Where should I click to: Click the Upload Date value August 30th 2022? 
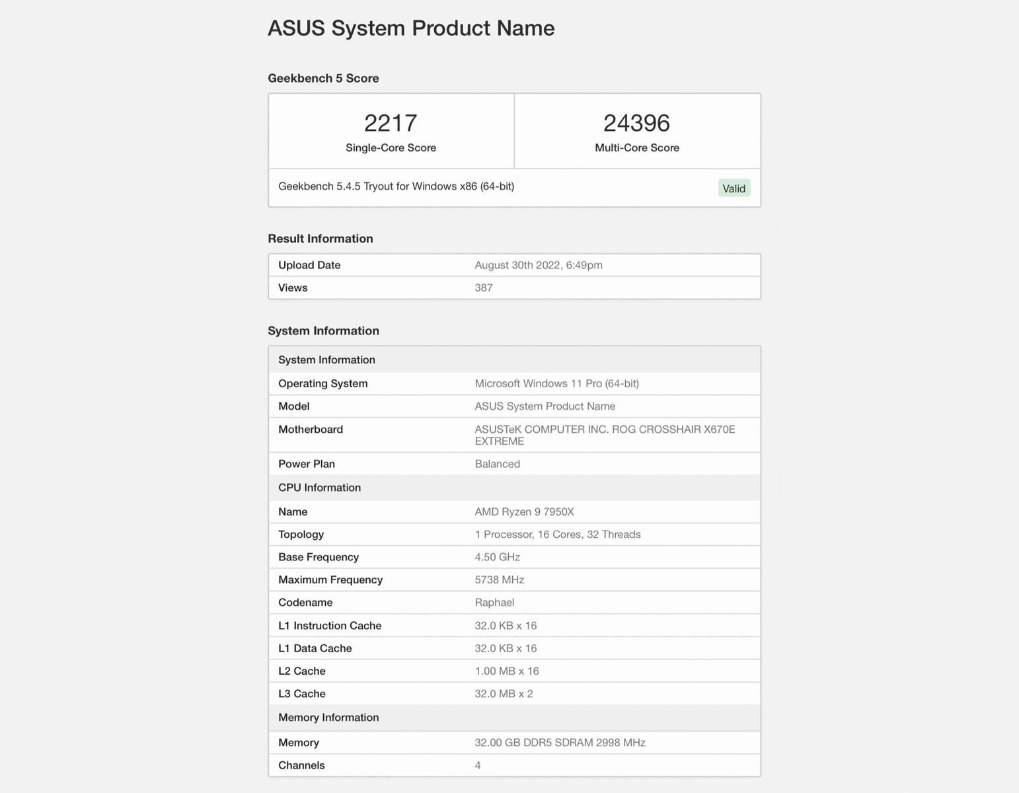pos(538,265)
